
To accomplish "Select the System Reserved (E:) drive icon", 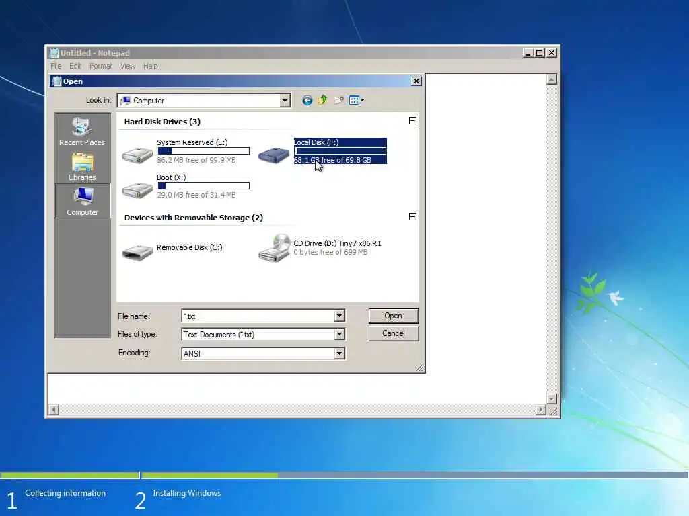I will (137, 155).
